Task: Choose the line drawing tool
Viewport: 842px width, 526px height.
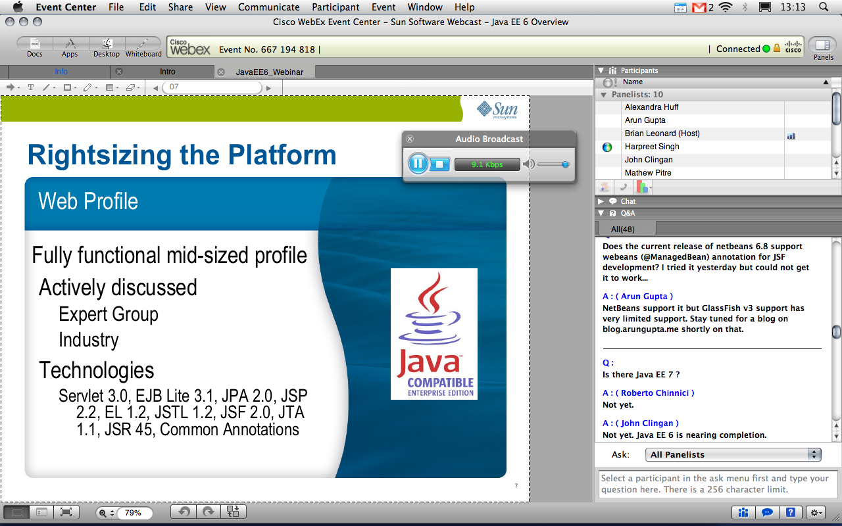Action: [47, 87]
